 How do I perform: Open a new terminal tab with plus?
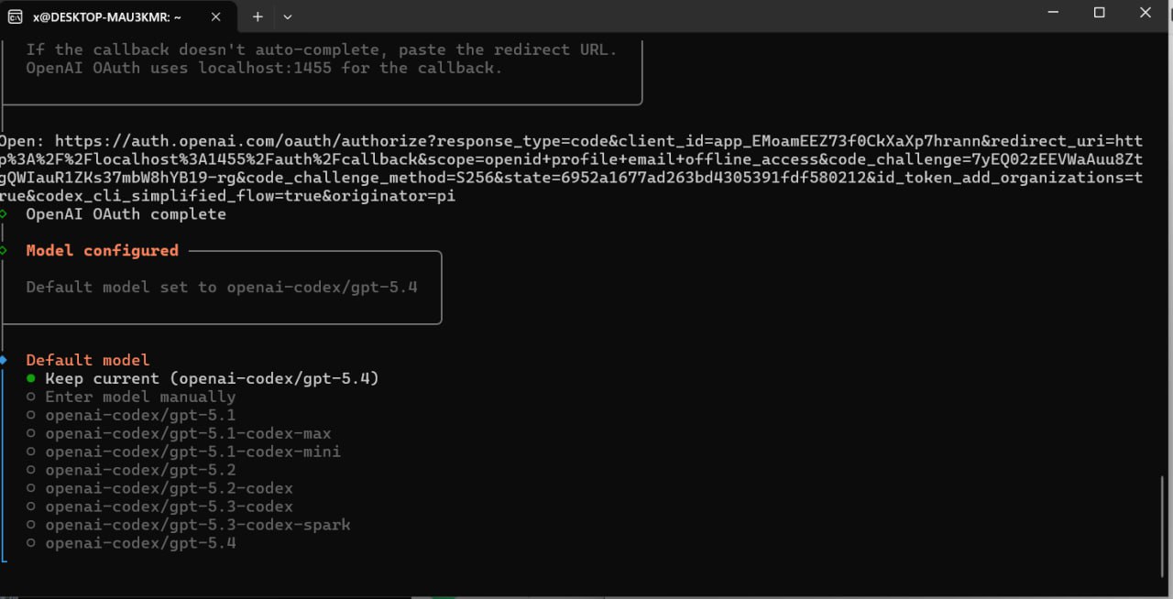click(258, 16)
